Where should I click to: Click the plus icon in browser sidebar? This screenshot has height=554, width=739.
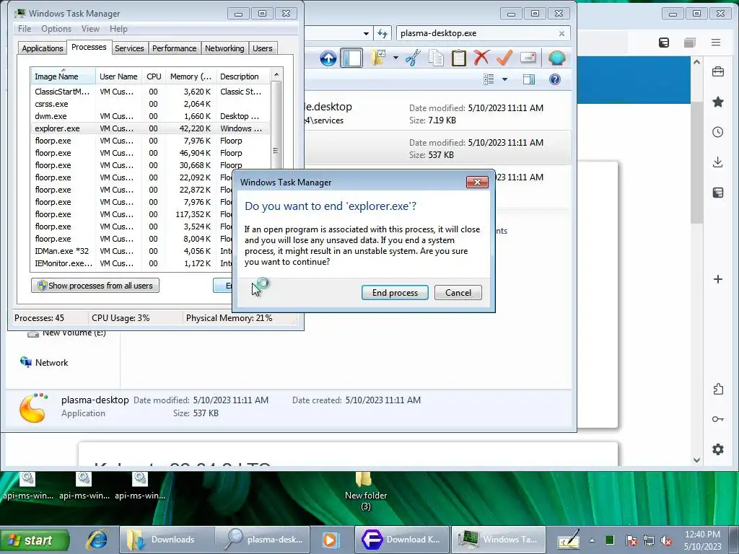click(x=718, y=279)
